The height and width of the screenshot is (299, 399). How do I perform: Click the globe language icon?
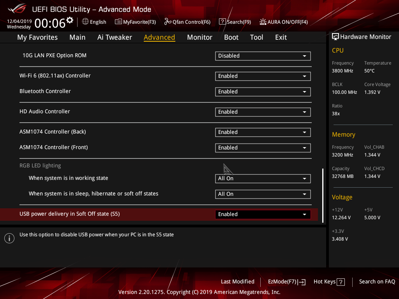click(85, 22)
